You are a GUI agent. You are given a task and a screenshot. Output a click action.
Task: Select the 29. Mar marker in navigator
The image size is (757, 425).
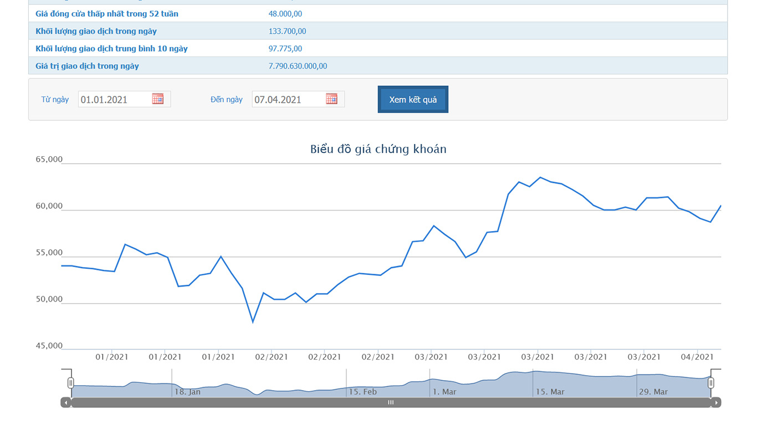(x=653, y=392)
